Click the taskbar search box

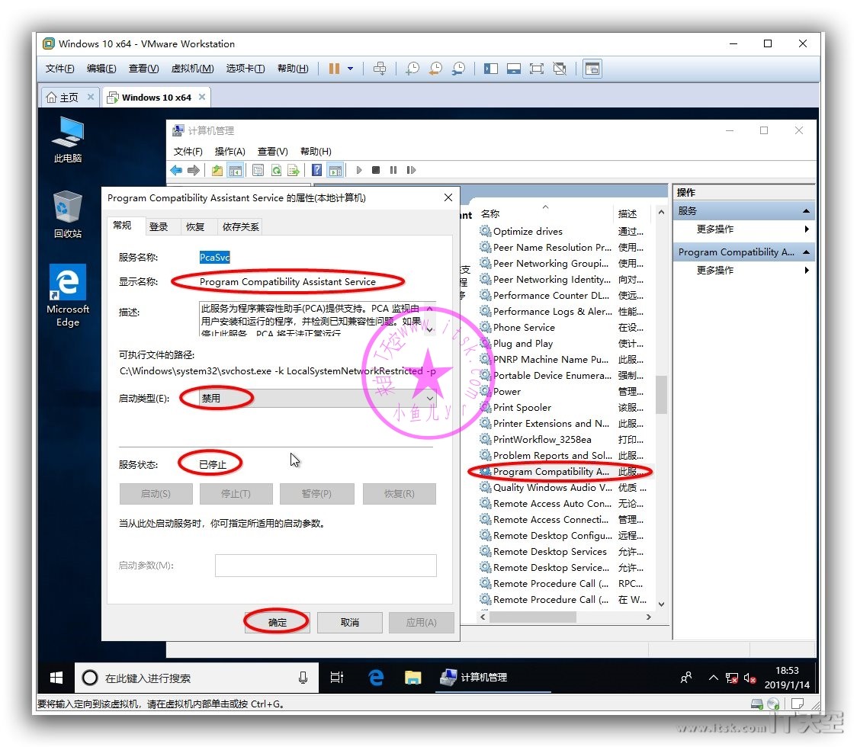click(196, 678)
